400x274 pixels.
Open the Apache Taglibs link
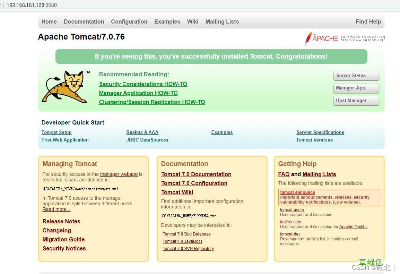click(353, 227)
